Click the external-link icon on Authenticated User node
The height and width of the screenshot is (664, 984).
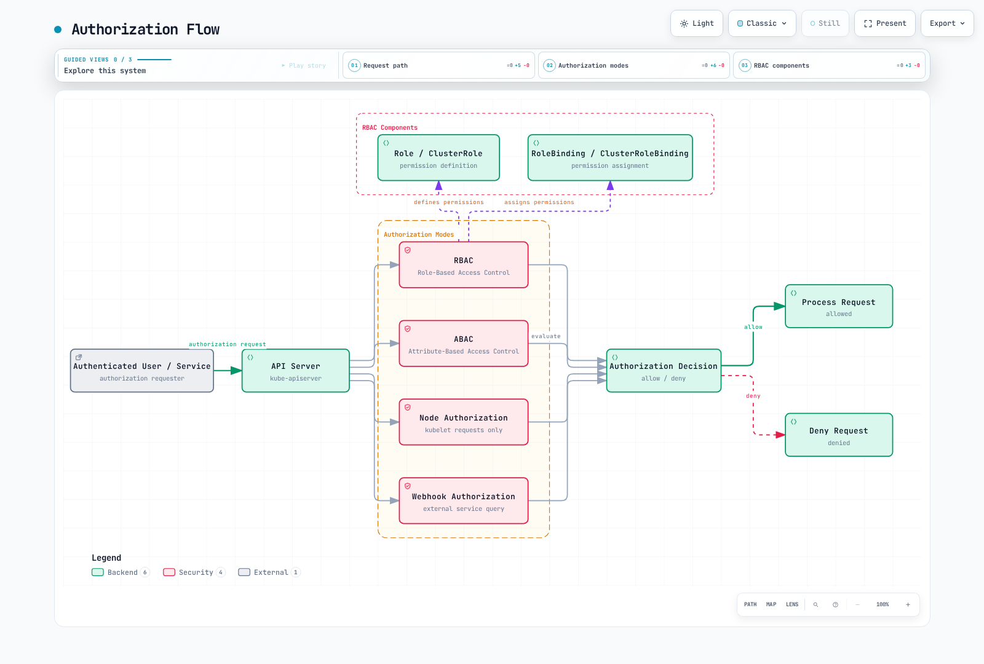click(x=79, y=357)
